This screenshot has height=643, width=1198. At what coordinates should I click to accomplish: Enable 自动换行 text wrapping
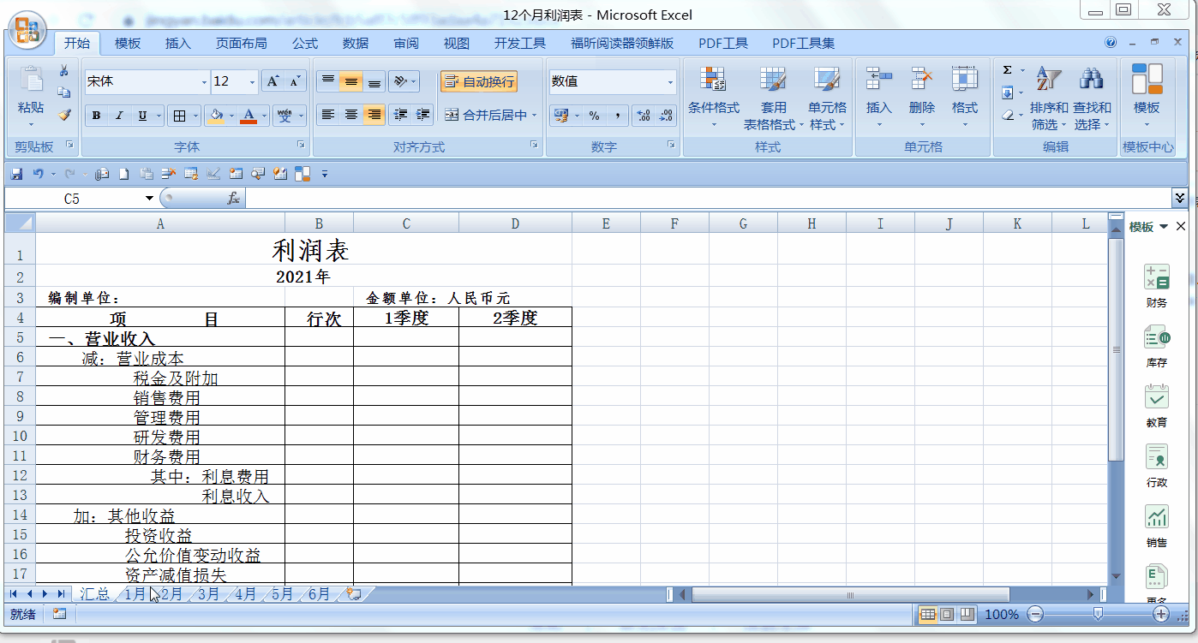pos(477,80)
